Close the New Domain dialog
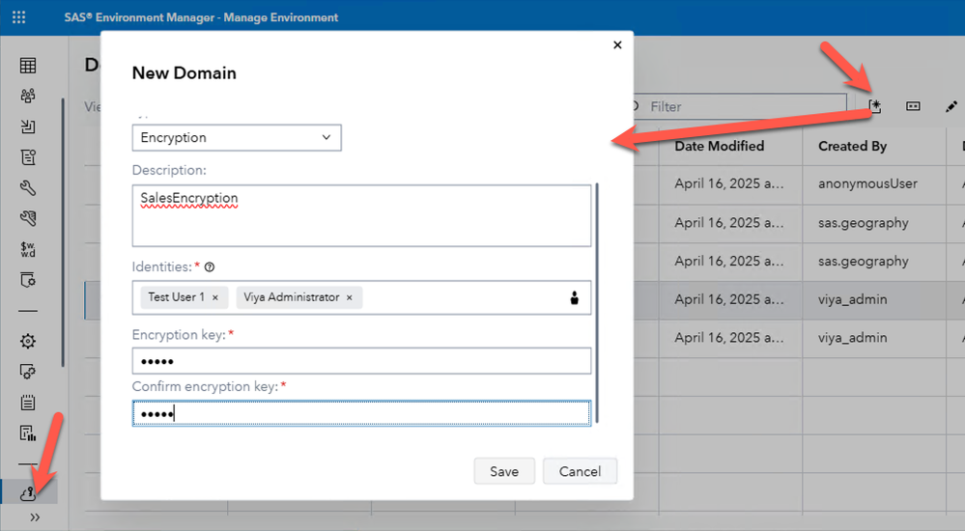 point(617,45)
